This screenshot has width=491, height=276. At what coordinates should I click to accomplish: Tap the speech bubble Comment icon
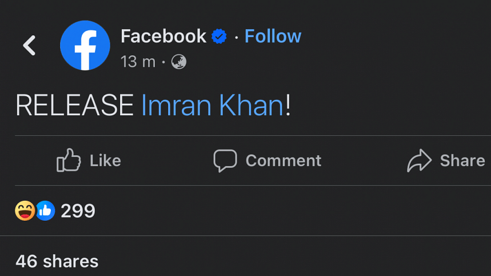225,161
